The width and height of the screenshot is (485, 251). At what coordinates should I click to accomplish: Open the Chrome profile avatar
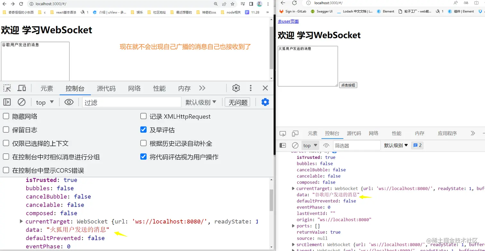click(x=260, y=4)
